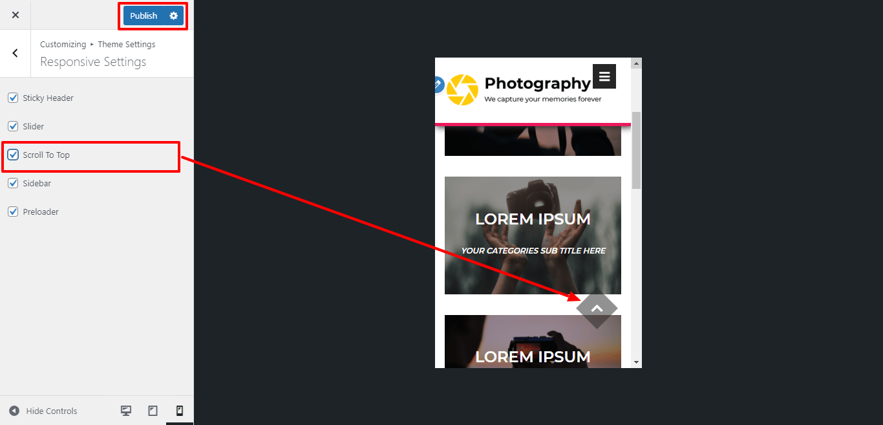
Task: Click the scroll-to-top diamond arrow
Action: pos(597,308)
